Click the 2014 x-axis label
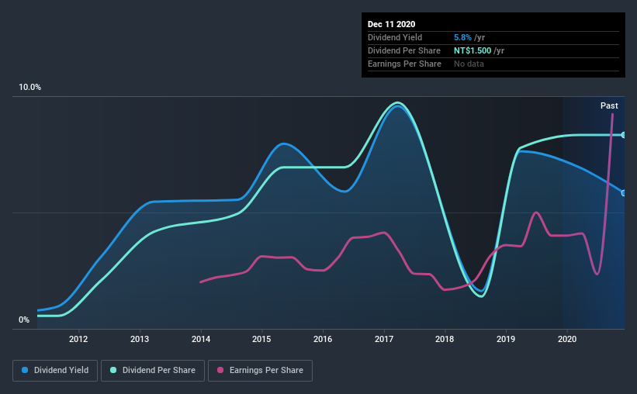The width and height of the screenshot is (637, 394). pyautogui.click(x=201, y=339)
